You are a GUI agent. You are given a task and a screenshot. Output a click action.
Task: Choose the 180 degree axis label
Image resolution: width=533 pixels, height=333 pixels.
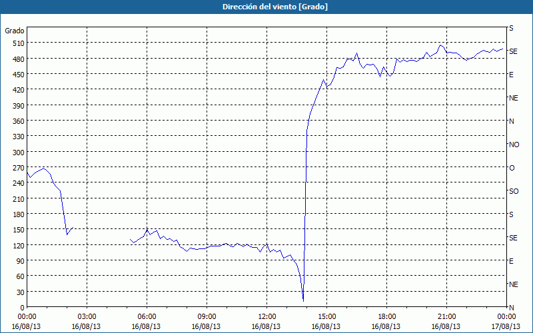(19, 214)
